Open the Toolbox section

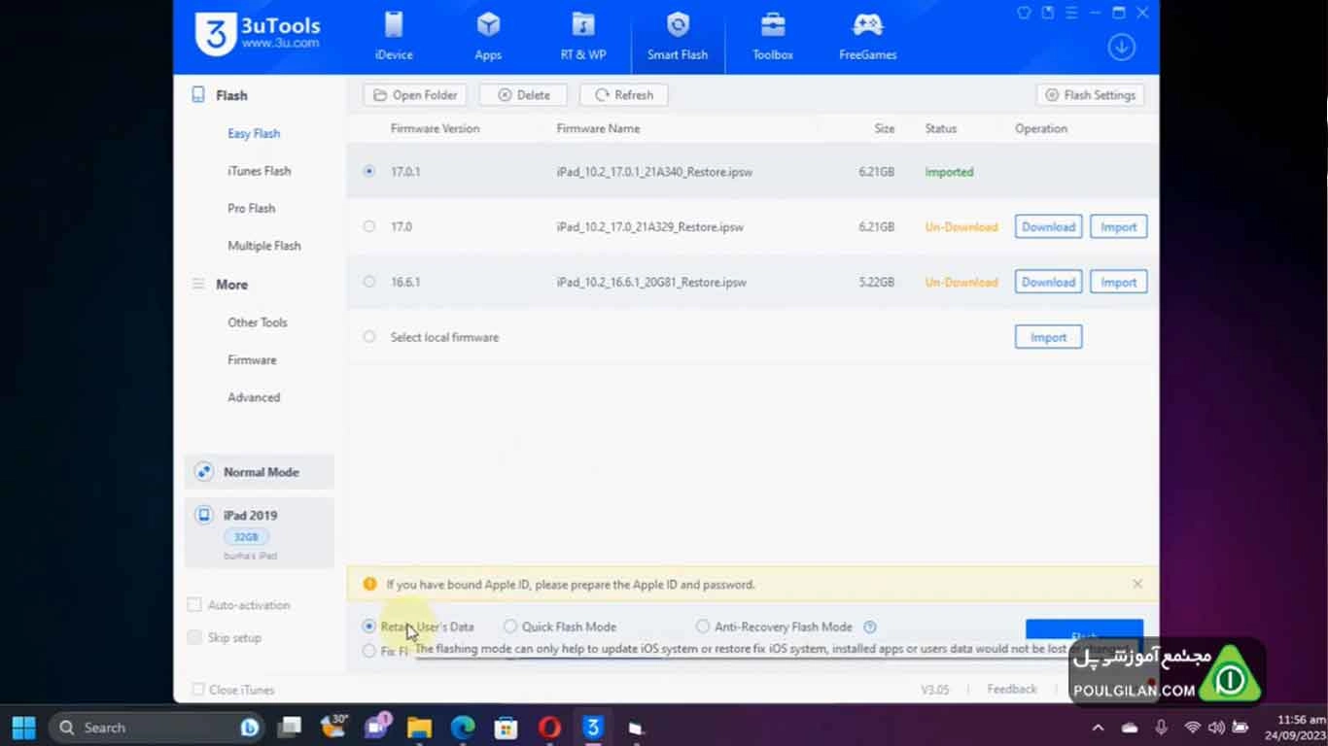point(773,36)
